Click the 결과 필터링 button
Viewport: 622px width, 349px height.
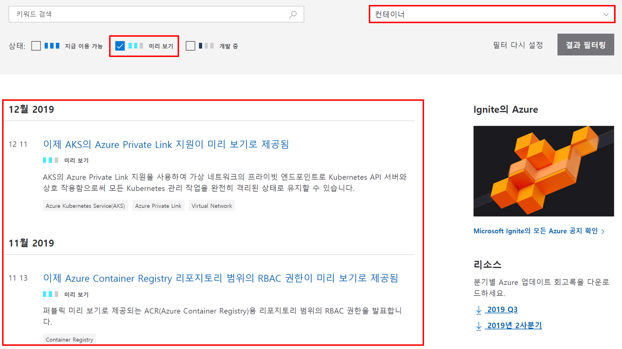(586, 45)
